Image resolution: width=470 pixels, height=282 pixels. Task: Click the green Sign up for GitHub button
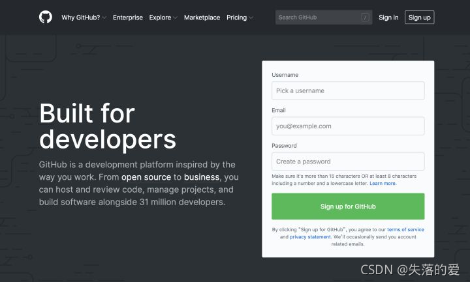[348, 206]
